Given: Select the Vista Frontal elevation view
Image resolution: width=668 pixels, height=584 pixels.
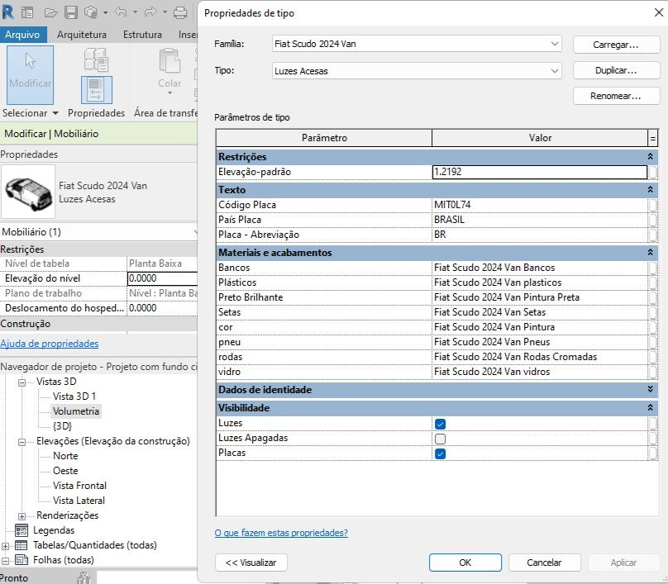Looking at the screenshot, I should pyautogui.click(x=79, y=486).
